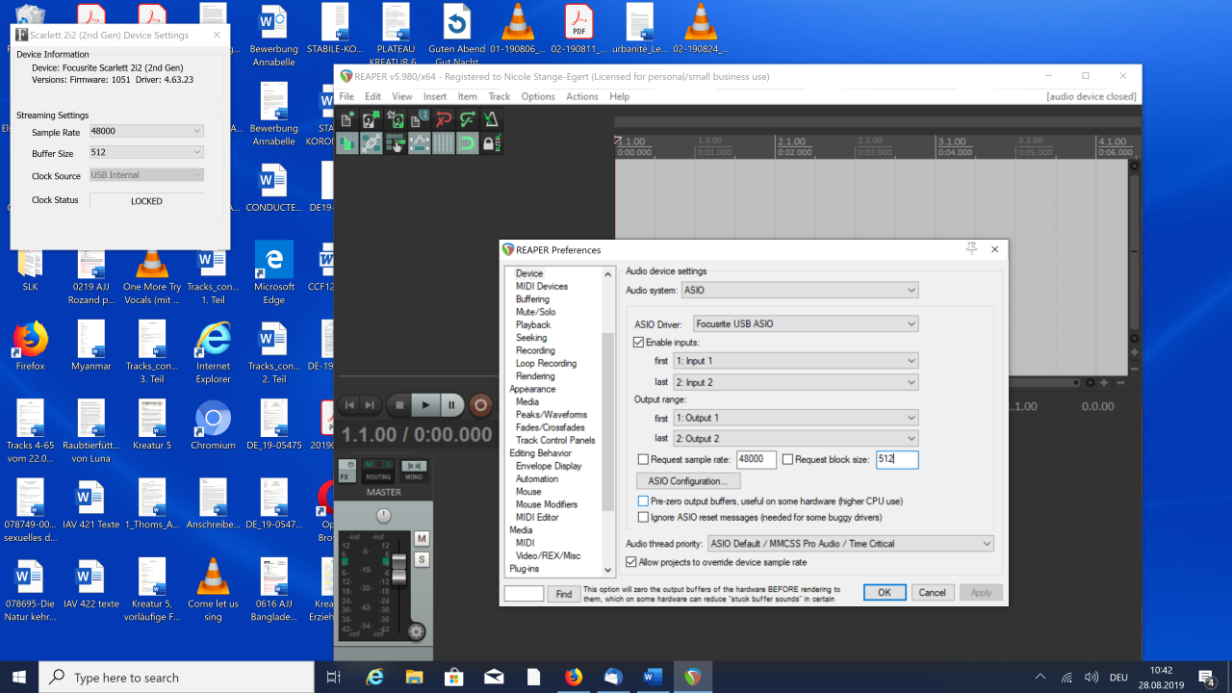Viewport: 1232px width, 693px height.
Task: Open Buffer Size 512 dropdown in Scarlett settings
Action: tap(146, 152)
